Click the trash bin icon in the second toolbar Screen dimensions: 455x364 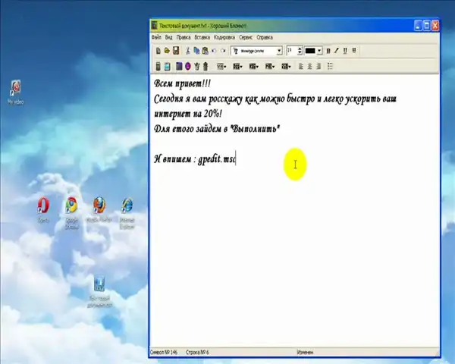pos(196,66)
